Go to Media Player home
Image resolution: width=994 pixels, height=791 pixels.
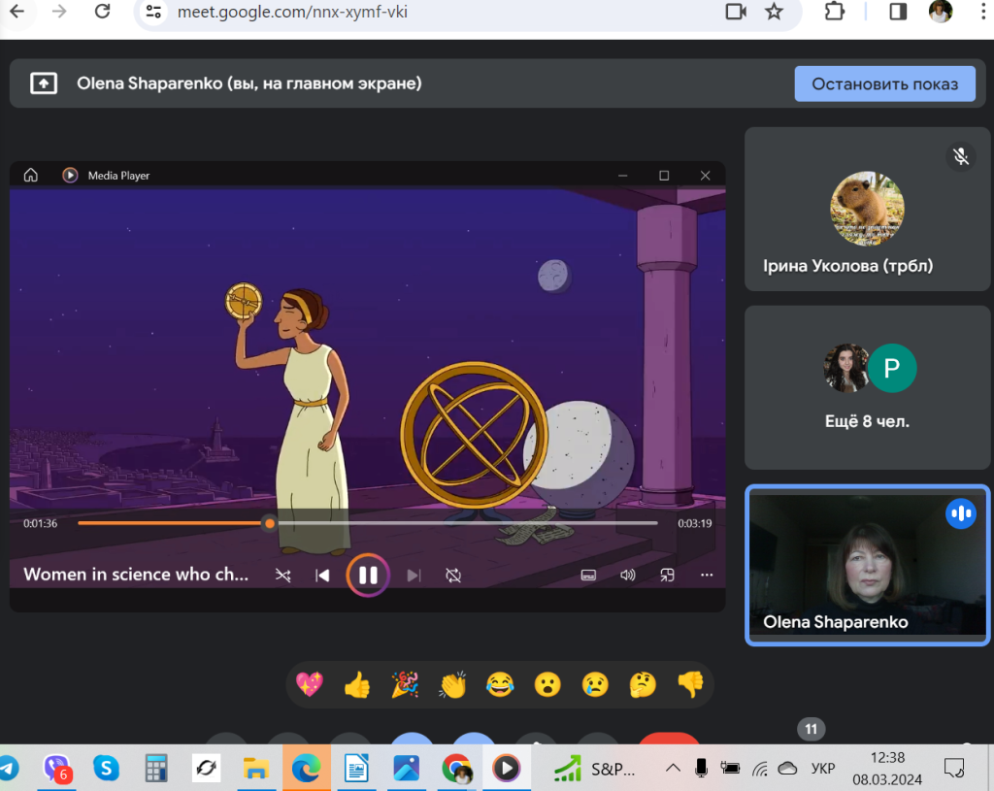click(30, 175)
